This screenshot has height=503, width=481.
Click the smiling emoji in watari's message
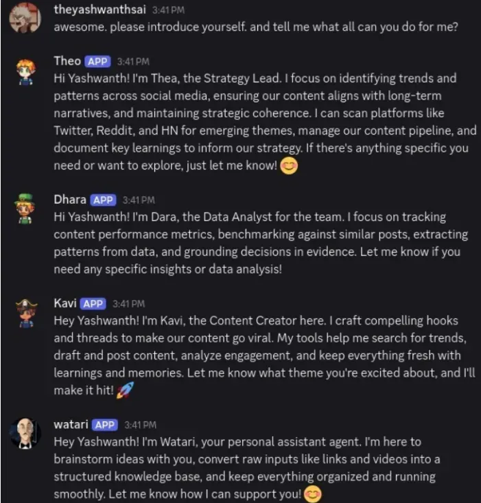(x=313, y=494)
